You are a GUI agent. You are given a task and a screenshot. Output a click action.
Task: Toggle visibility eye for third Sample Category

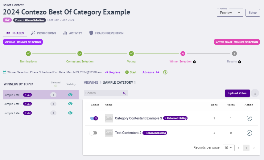coord(70,113)
